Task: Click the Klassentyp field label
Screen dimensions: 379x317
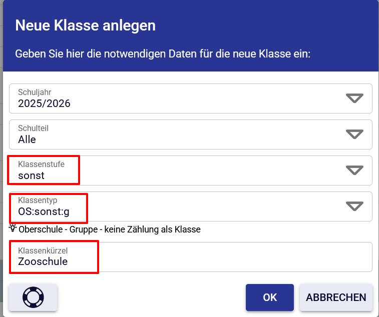Action: tap(38, 200)
